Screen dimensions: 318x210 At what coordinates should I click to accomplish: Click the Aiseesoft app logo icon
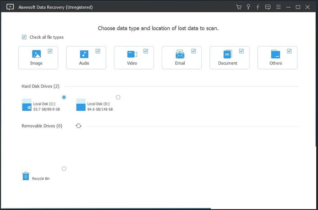click(10, 7)
